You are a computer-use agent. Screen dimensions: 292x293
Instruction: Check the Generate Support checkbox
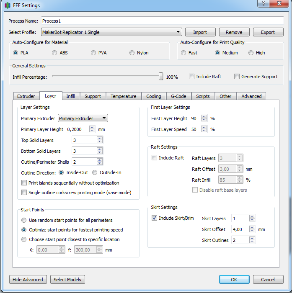237,77
